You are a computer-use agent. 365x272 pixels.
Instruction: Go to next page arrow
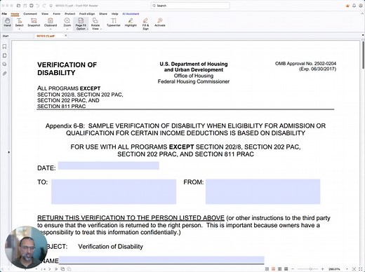[50, 269]
